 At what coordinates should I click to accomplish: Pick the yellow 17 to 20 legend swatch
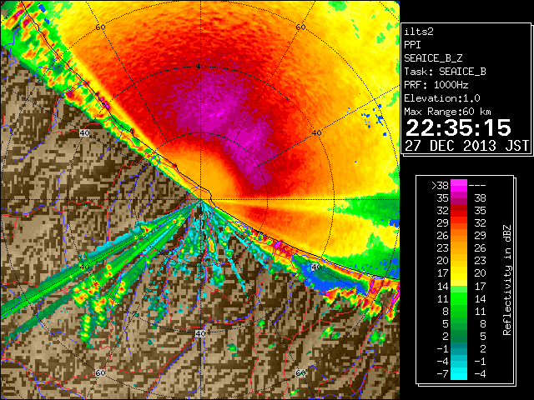(x=459, y=273)
